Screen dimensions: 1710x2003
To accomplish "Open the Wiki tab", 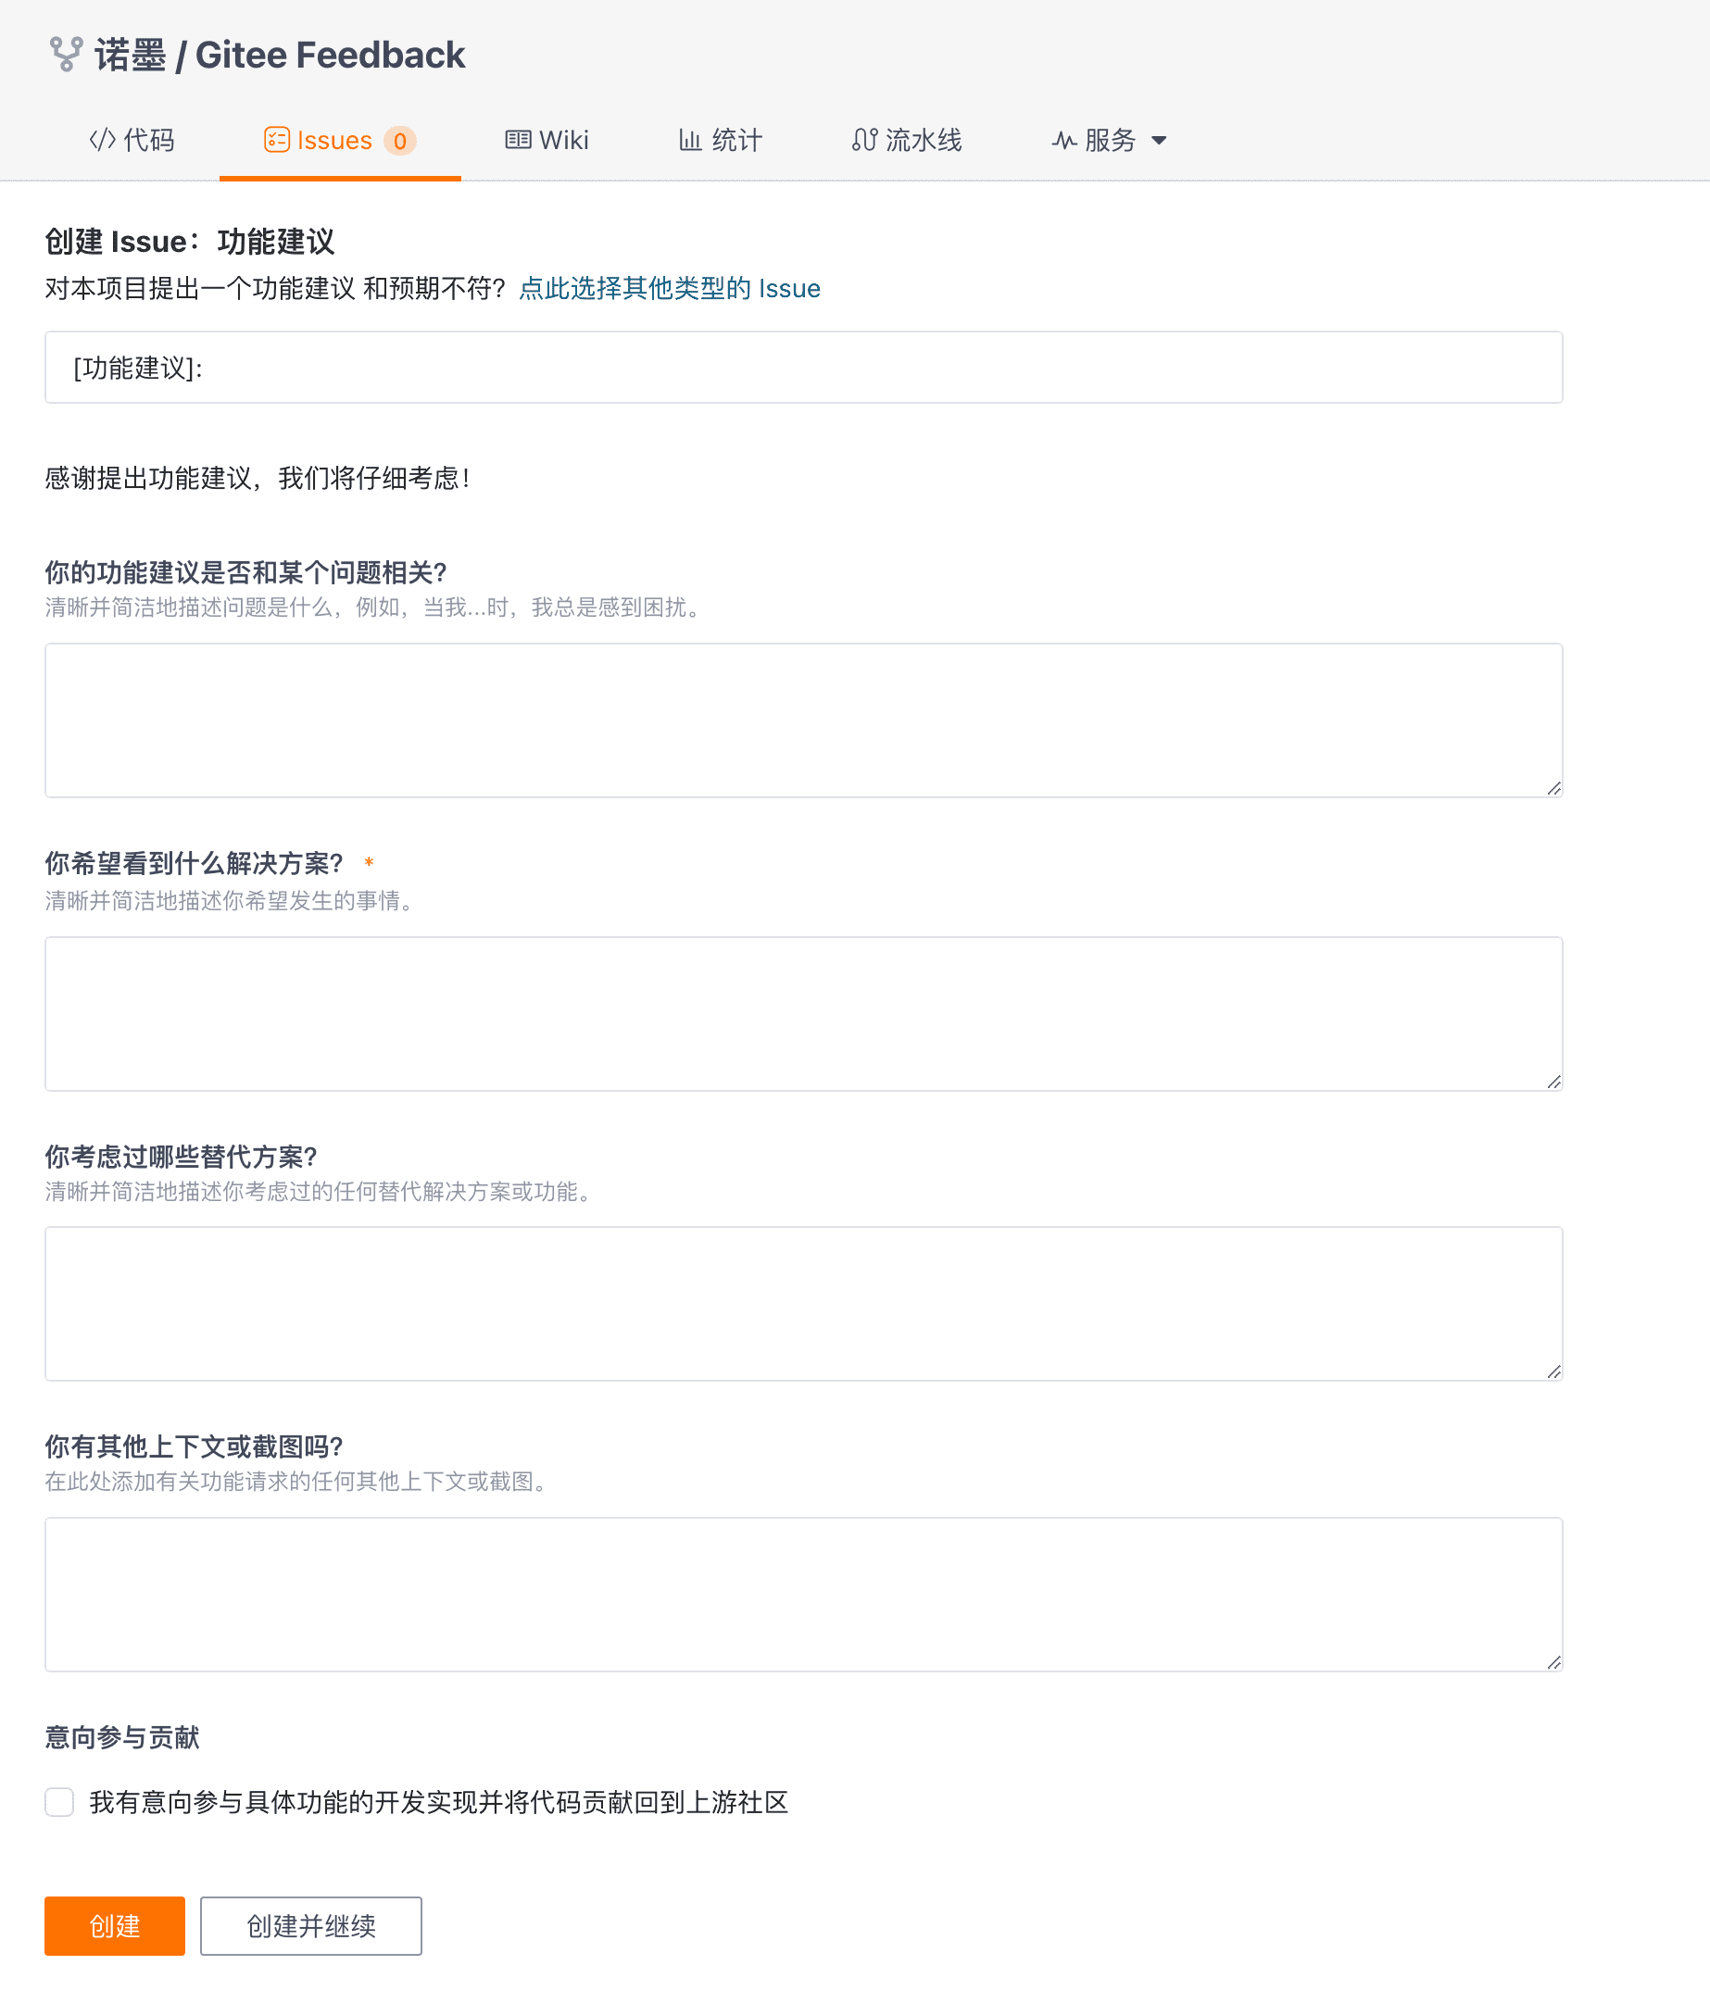I will 547,140.
